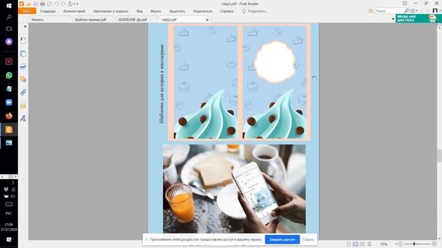Image resolution: width=442 pixels, height=248 pixels.
Task: Open the Layers panel icon in sidebar
Action: pyautogui.click(x=23, y=66)
